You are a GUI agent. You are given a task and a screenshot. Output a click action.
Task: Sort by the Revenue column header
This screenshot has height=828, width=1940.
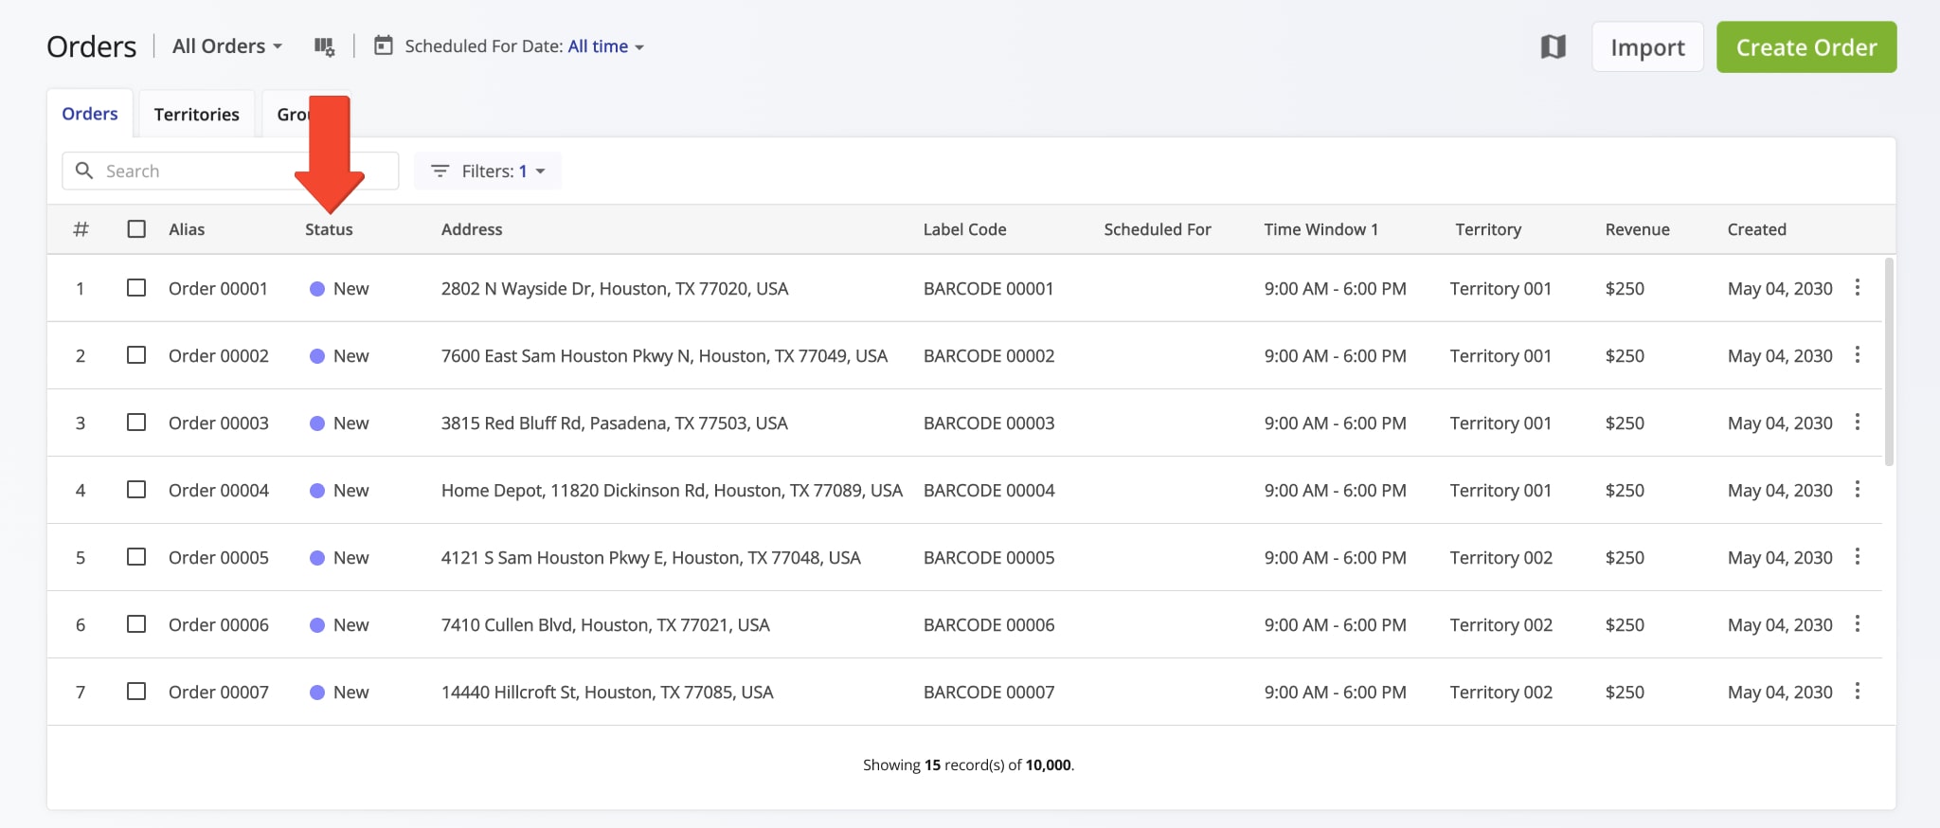(1637, 229)
